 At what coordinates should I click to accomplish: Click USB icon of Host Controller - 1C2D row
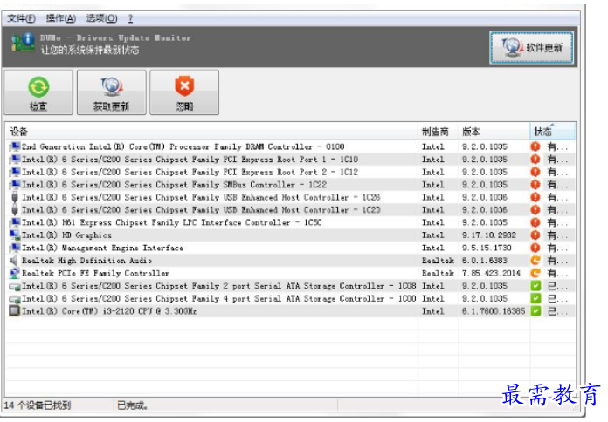tap(15, 210)
